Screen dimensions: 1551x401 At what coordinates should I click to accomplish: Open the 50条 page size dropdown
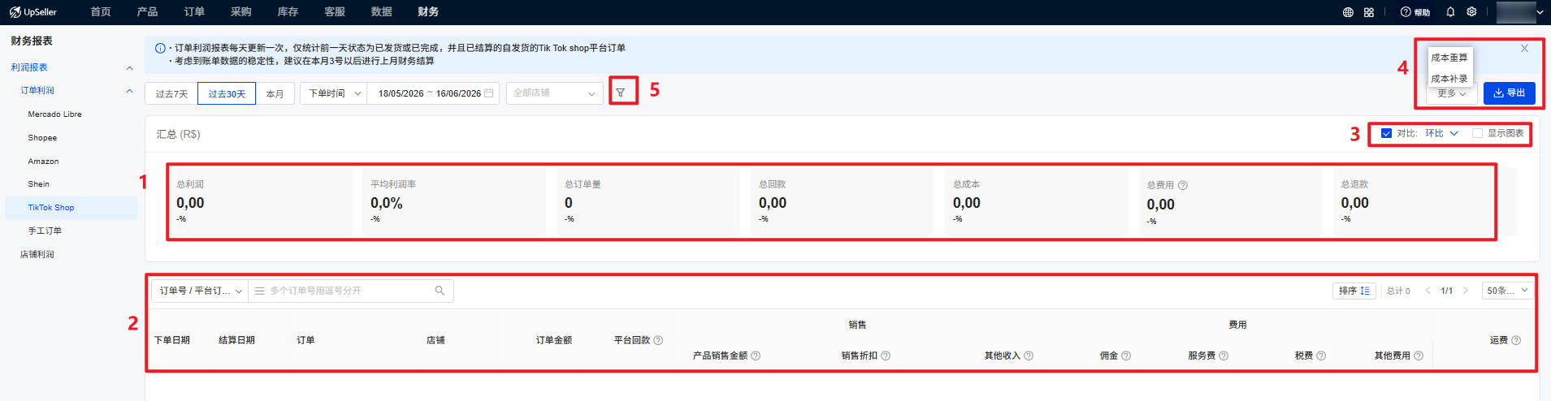point(1507,291)
